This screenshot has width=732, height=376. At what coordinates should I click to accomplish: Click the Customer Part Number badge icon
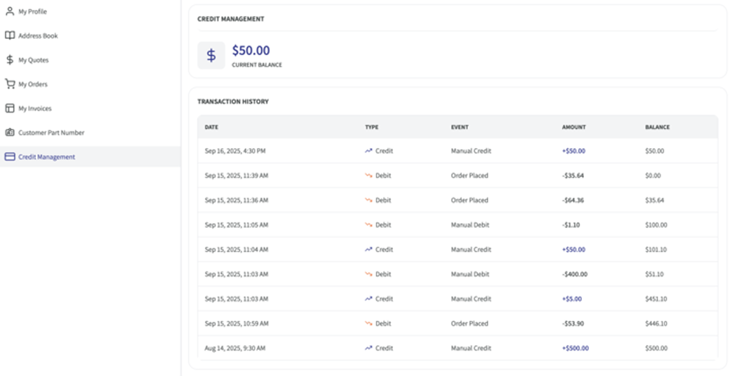(9, 133)
